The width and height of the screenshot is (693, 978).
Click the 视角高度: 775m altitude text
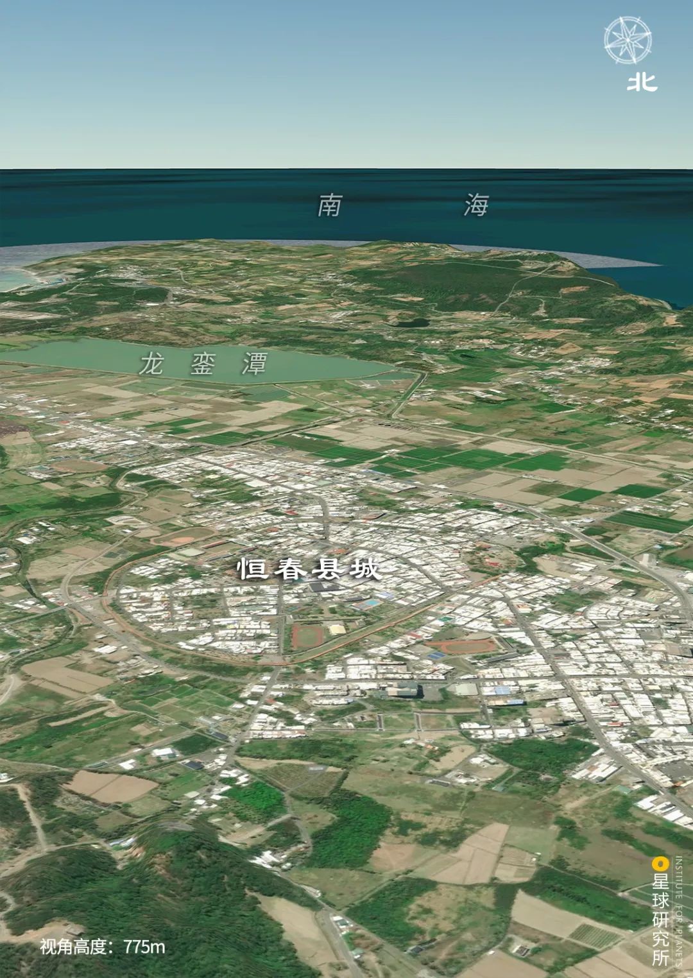pos(103,947)
